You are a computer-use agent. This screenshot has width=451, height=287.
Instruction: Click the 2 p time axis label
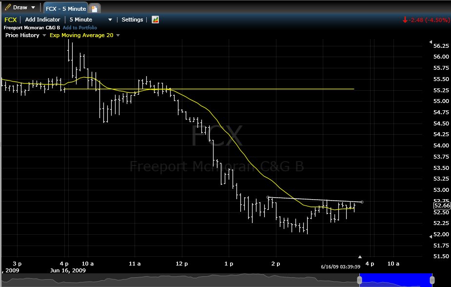(x=276, y=264)
